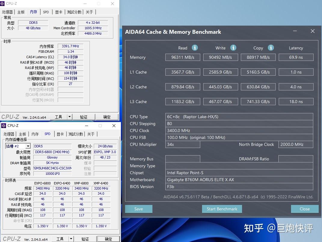This screenshot has height=242, width=322.
Task: Click L3 Cache Latency 18.0 ns
Action: point(296,102)
